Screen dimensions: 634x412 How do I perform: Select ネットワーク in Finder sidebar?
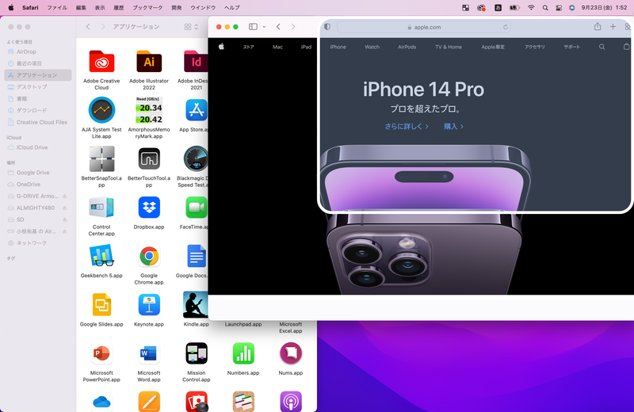click(x=38, y=243)
